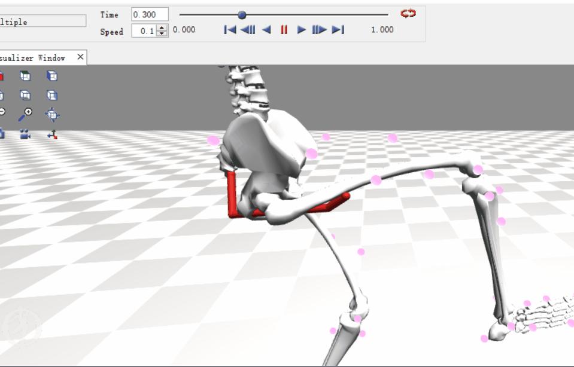Activate the zoom magnifier tool
This screenshot has width=574, height=367.
26,114
